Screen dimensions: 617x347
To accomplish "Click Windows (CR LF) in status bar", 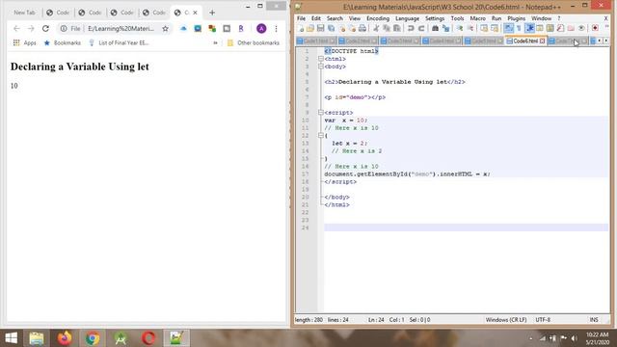I will tap(506, 320).
